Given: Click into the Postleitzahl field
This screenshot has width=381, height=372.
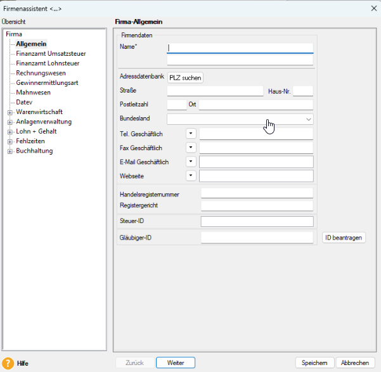Looking at the screenshot, I should [177, 105].
